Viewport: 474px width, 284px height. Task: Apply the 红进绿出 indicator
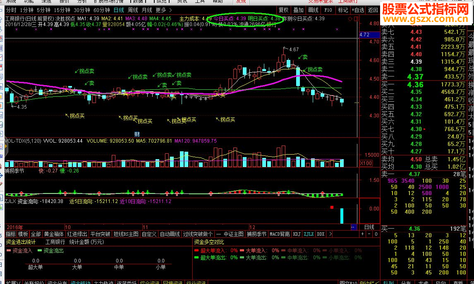click(77, 234)
